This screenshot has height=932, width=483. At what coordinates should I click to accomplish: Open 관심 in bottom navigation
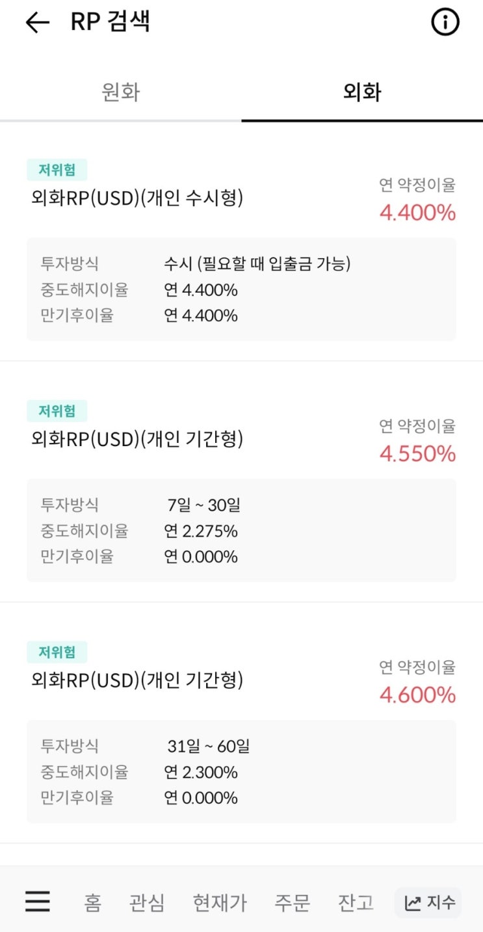(x=147, y=903)
